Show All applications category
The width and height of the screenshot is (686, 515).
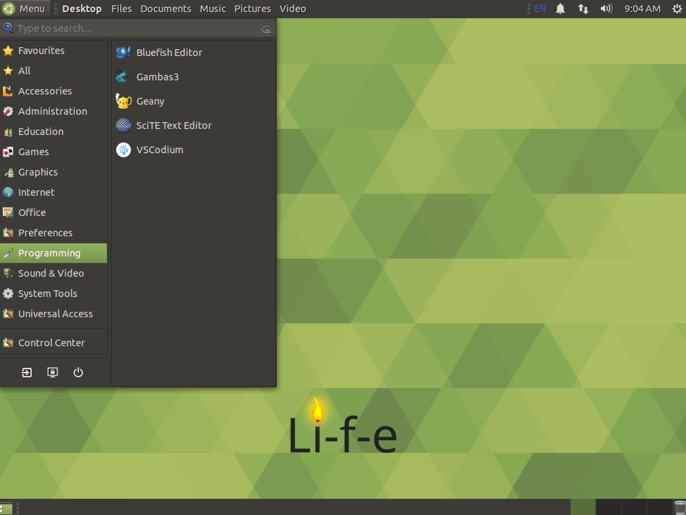tap(53, 71)
